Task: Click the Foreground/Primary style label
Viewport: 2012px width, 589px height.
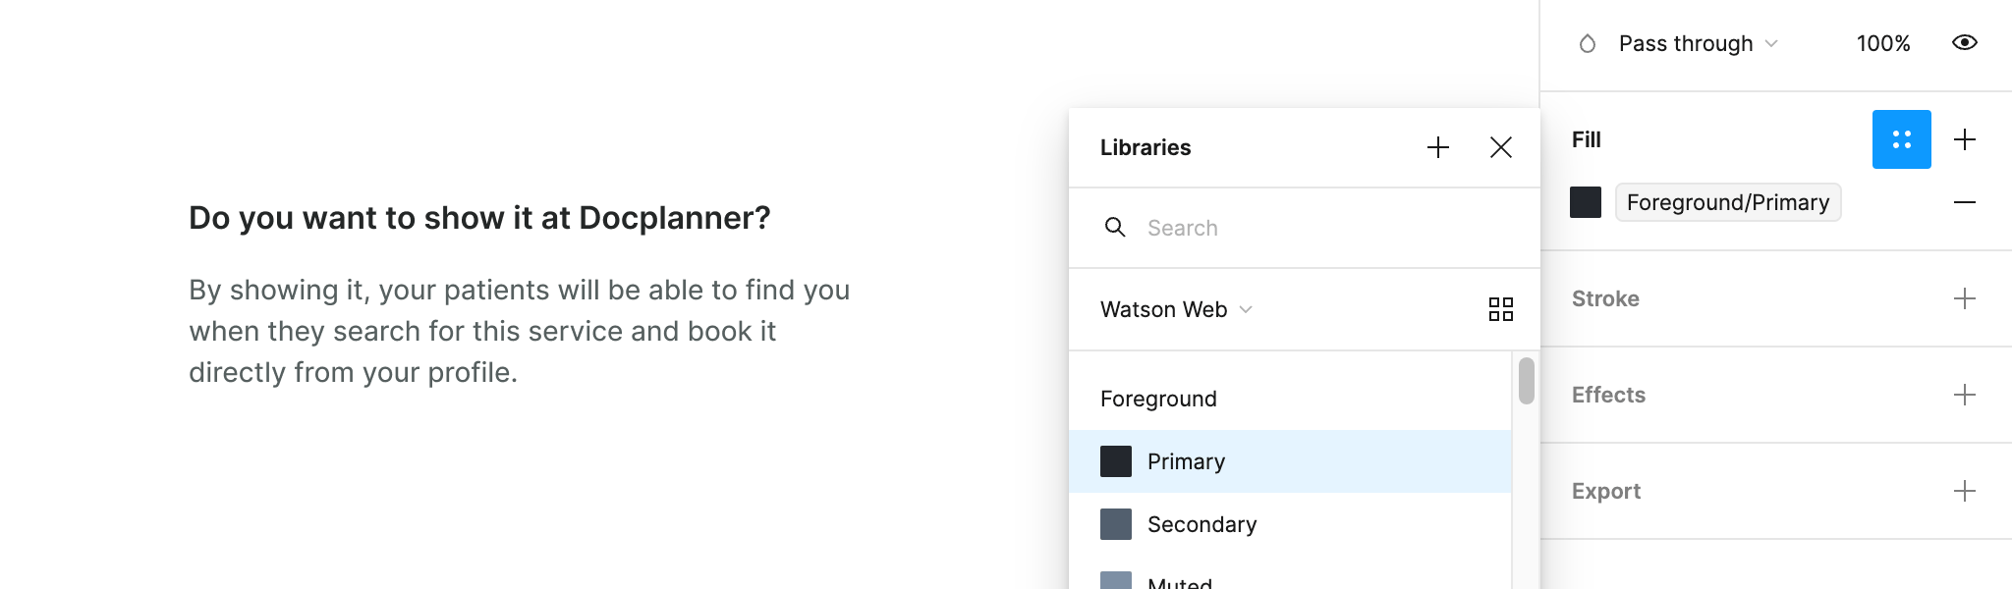Action: (1728, 202)
